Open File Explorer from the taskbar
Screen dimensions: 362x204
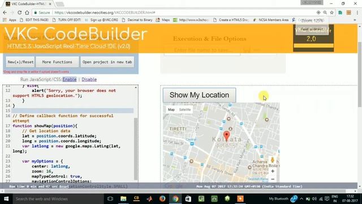123,199
